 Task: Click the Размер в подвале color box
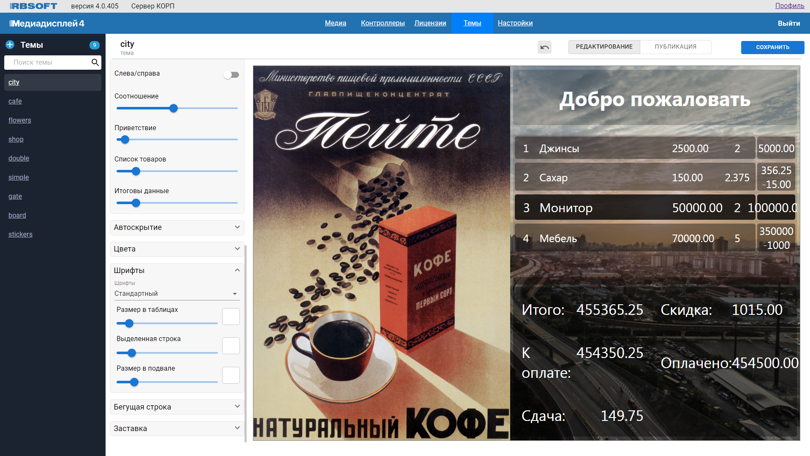[231, 375]
